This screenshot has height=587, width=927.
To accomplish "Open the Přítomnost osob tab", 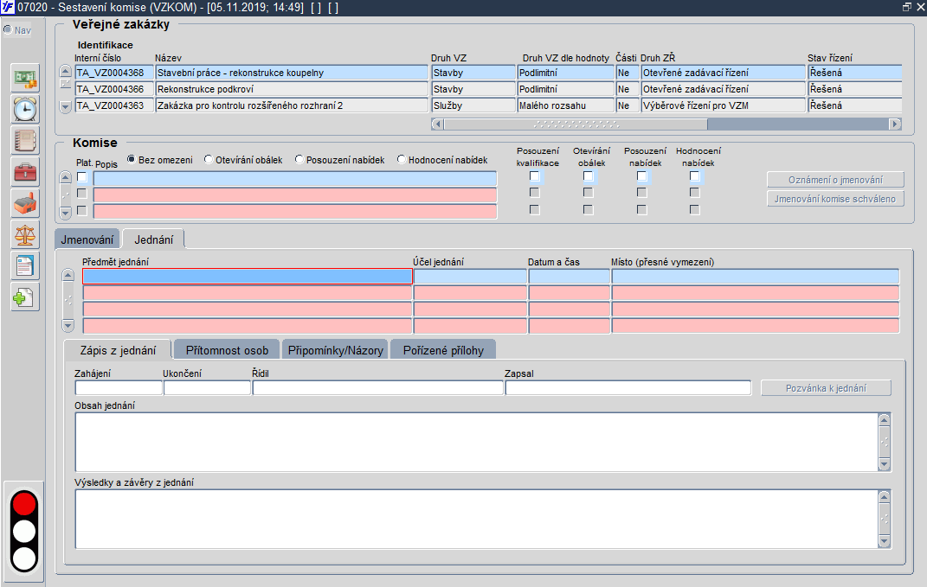I will click(227, 350).
